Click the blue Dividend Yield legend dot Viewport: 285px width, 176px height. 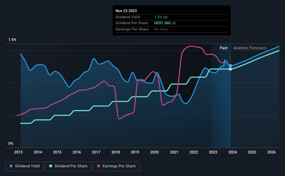pos(11,166)
